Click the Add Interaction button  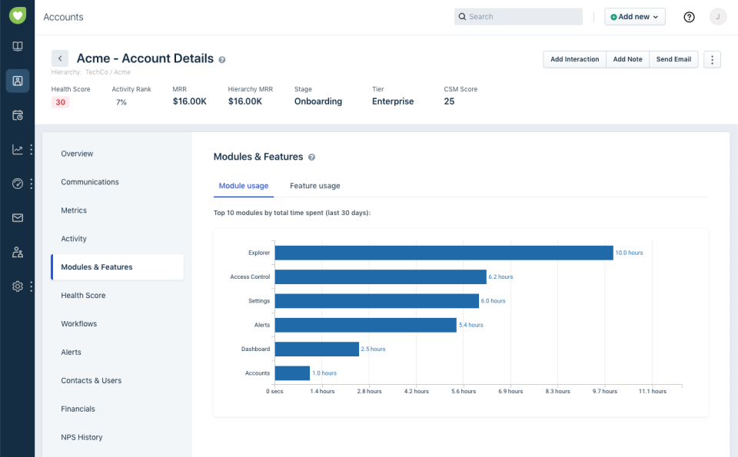(574, 59)
